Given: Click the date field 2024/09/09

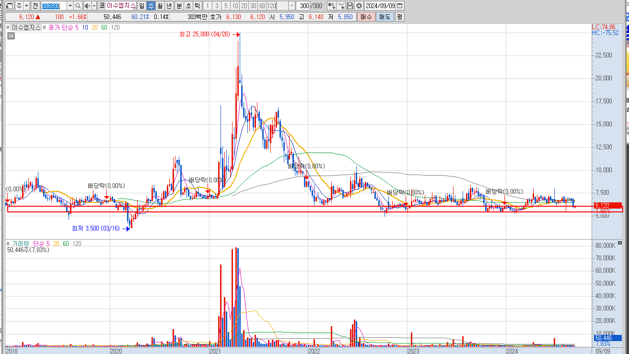Looking at the screenshot, I should point(380,6).
